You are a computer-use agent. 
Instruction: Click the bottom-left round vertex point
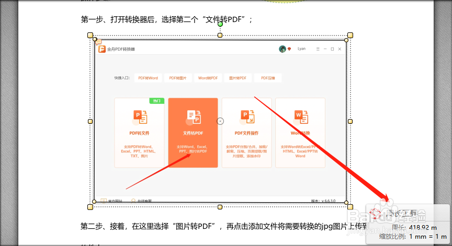(x=94, y=202)
